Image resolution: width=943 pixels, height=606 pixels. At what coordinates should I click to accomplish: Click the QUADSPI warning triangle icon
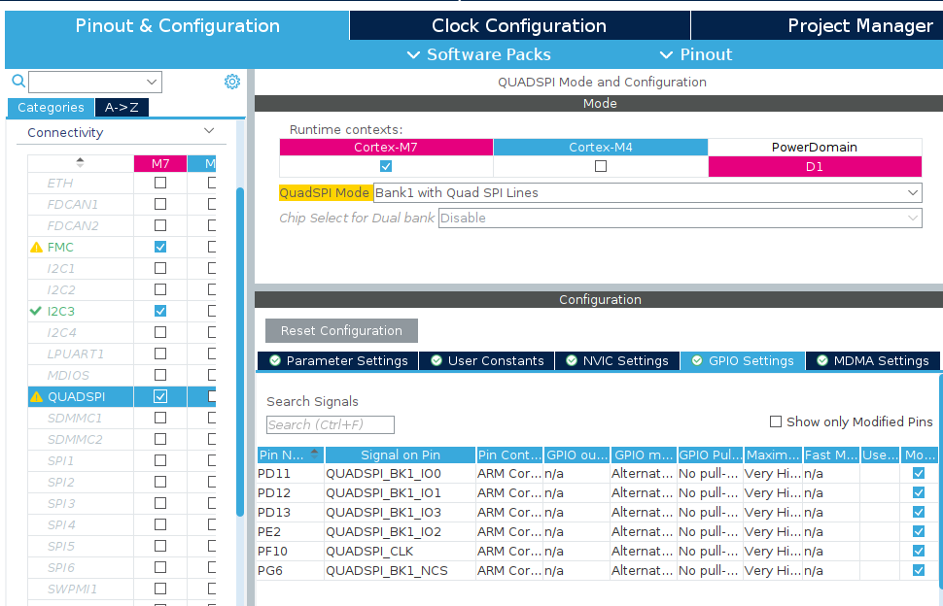click(x=37, y=397)
